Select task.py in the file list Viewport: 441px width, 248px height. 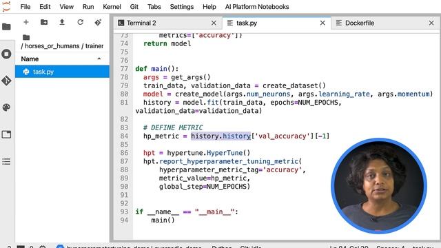(62, 72)
